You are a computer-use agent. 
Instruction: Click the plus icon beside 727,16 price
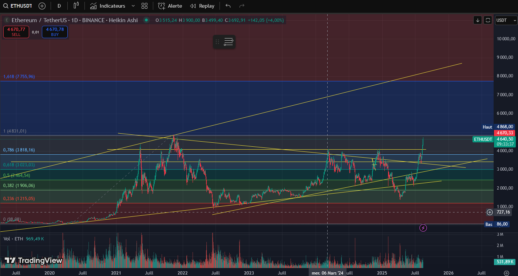point(490,212)
